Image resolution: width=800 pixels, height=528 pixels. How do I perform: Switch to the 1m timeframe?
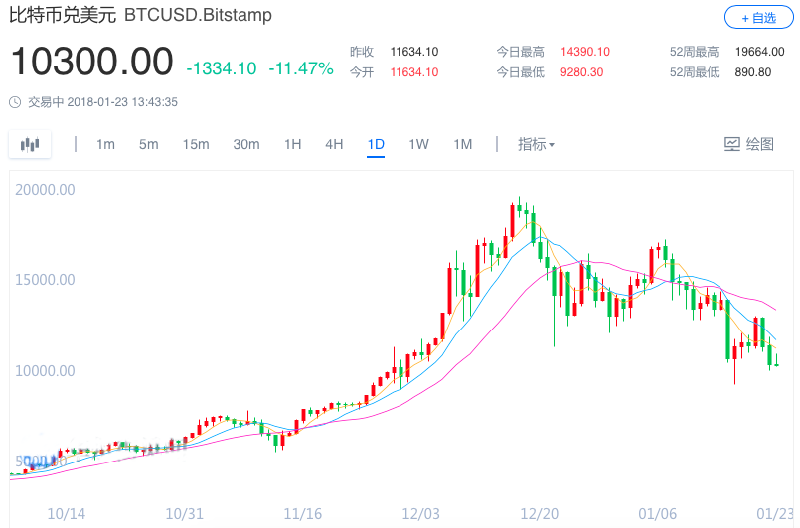tap(105, 144)
